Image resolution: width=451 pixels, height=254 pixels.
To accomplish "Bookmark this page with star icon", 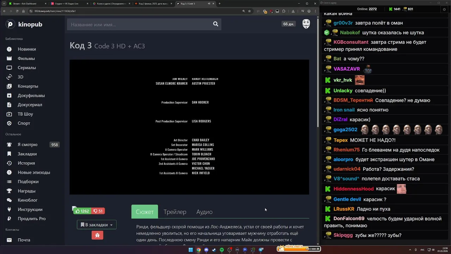I will pos(249,11).
